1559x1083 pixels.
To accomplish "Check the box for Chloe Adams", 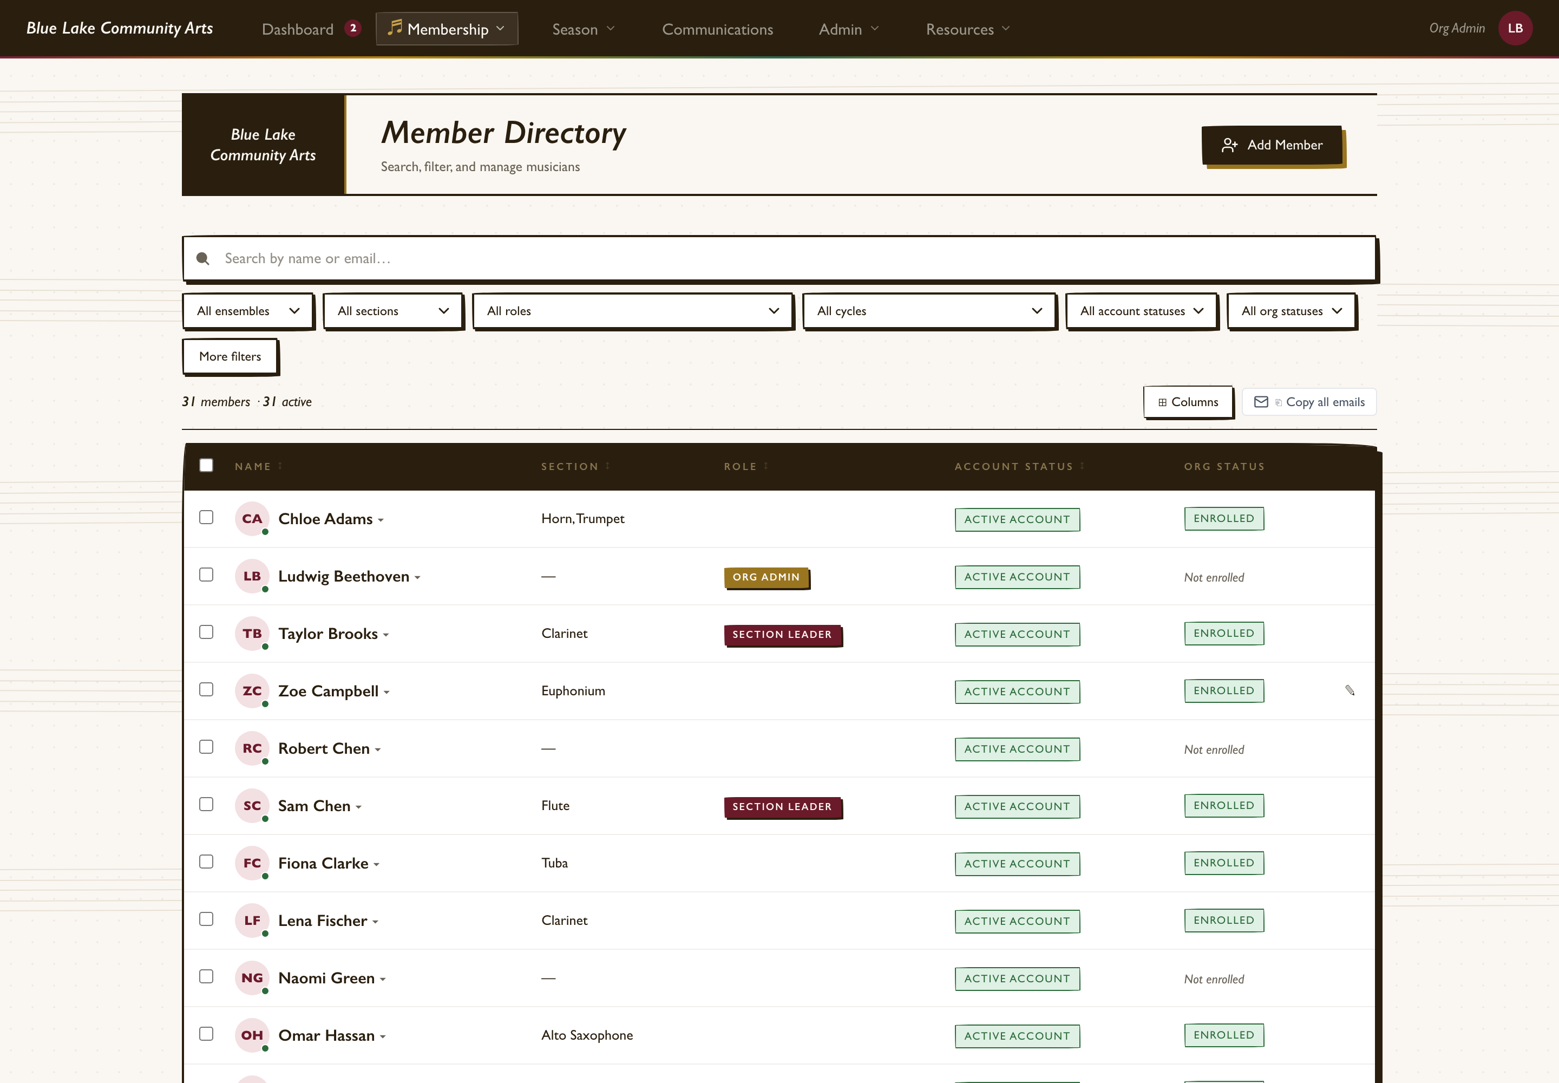I will click(x=206, y=517).
